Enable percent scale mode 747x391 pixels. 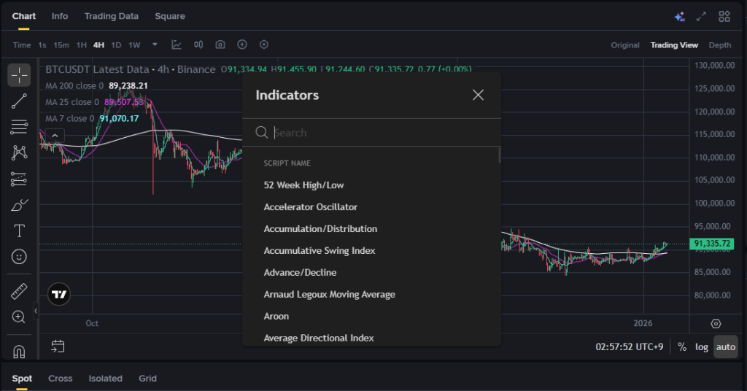(682, 347)
